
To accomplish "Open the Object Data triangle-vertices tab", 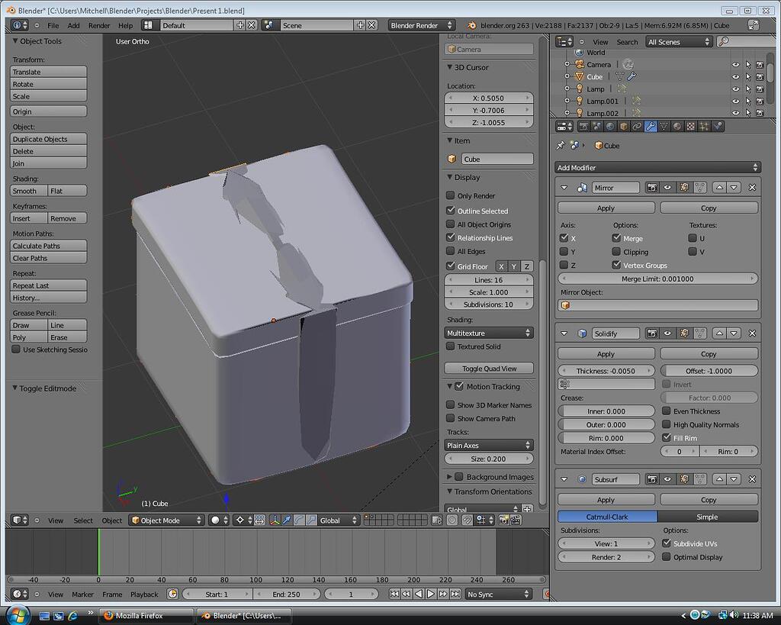I will pos(664,127).
